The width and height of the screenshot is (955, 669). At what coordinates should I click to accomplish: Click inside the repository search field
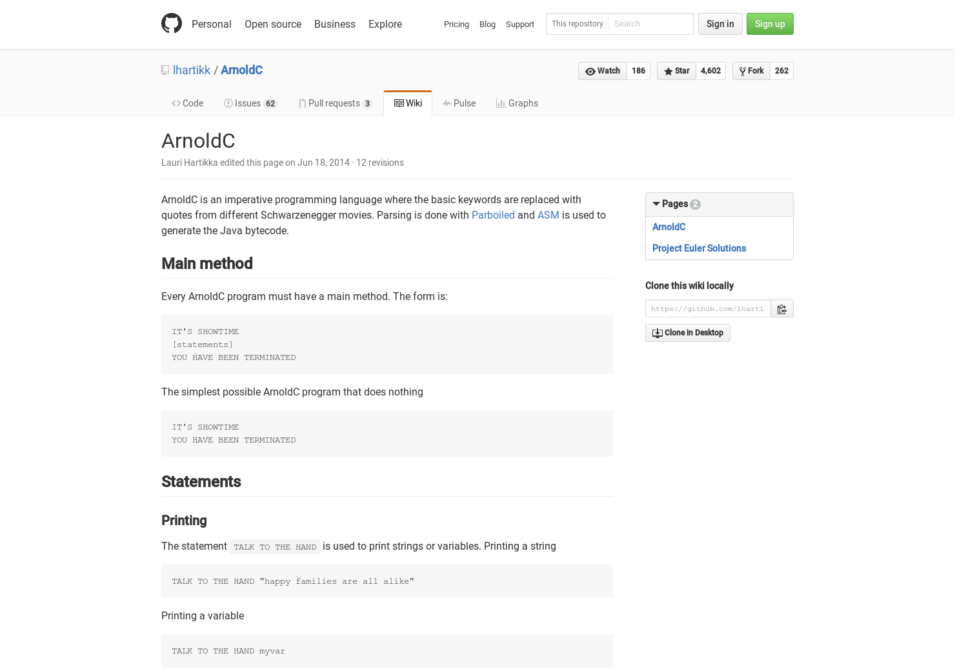click(x=651, y=24)
